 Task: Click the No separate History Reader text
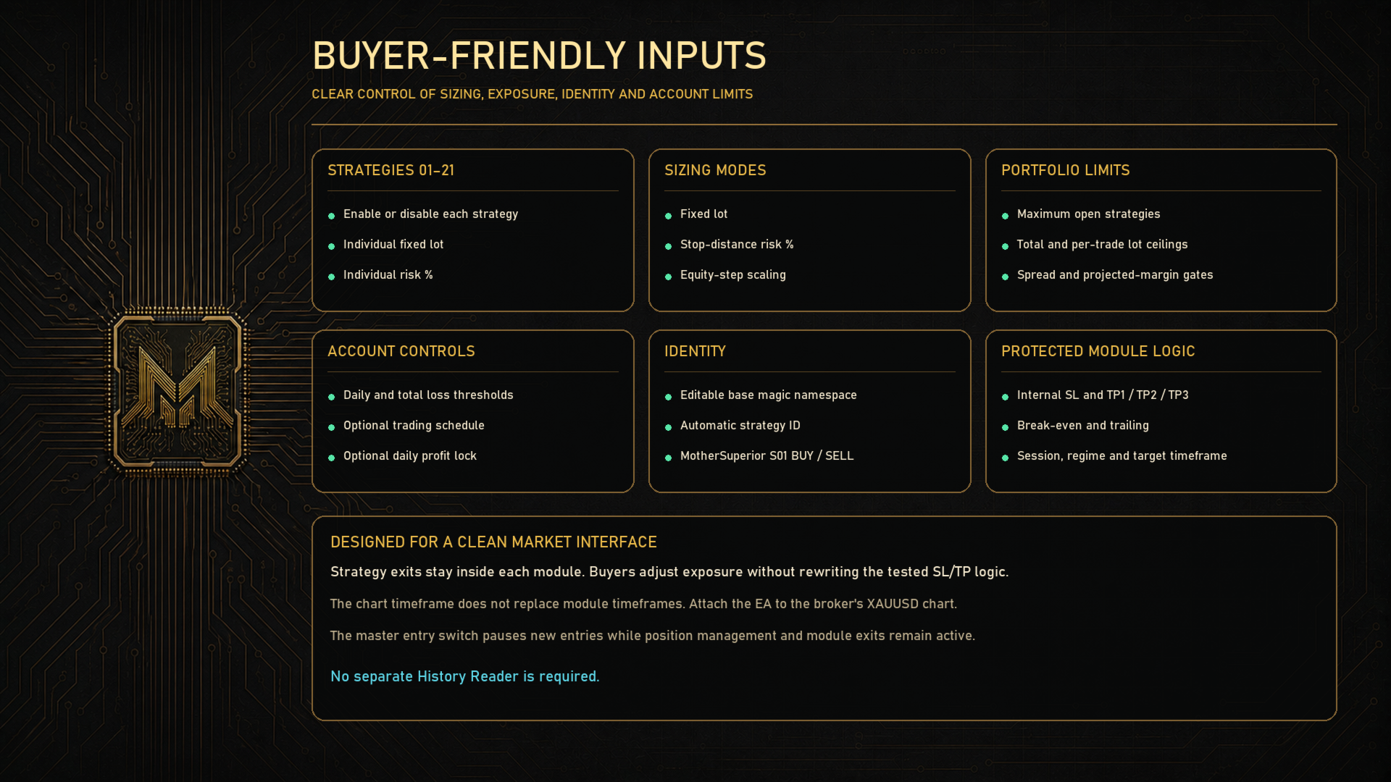click(x=464, y=676)
